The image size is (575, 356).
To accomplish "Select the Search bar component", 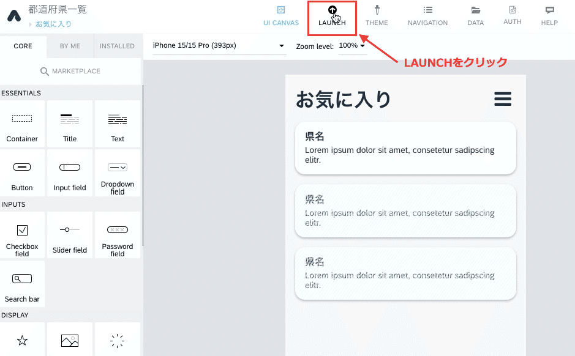I will point(22,284).
